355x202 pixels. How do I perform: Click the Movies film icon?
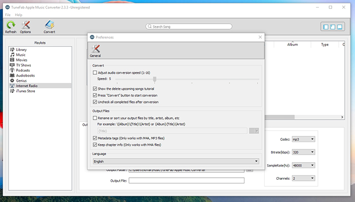point(12,60)
